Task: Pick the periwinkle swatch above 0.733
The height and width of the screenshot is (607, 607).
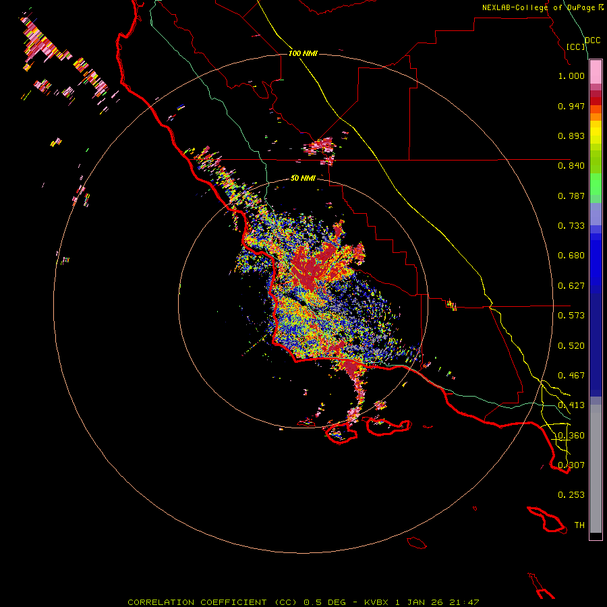Action: [596, 214]
